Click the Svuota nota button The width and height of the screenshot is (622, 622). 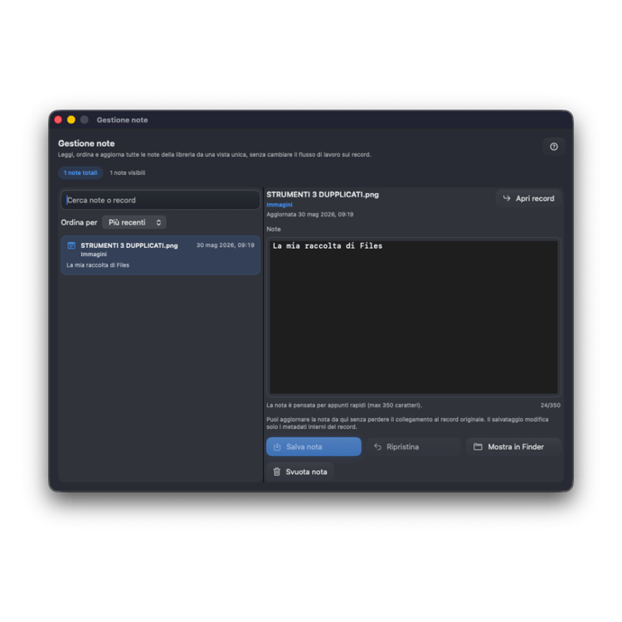300,472
